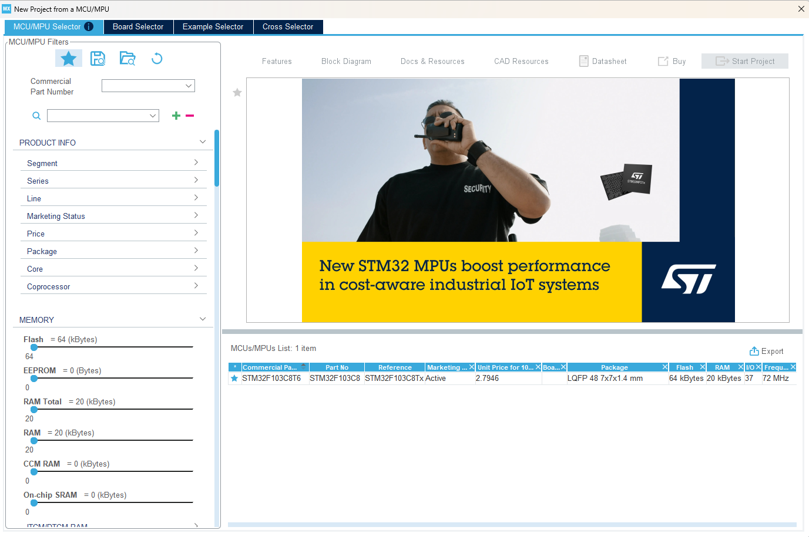
Task: Remove the Package column using its X
Action: [x=665, y=367]
